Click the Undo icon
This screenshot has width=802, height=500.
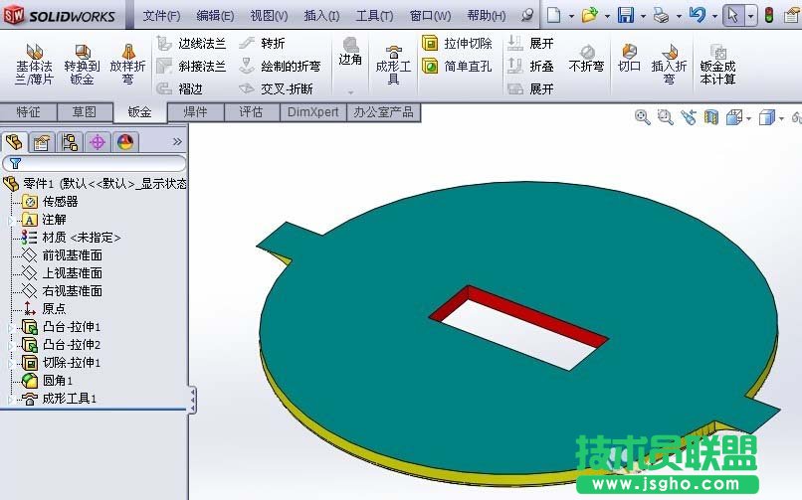click(x=698, y=15)
